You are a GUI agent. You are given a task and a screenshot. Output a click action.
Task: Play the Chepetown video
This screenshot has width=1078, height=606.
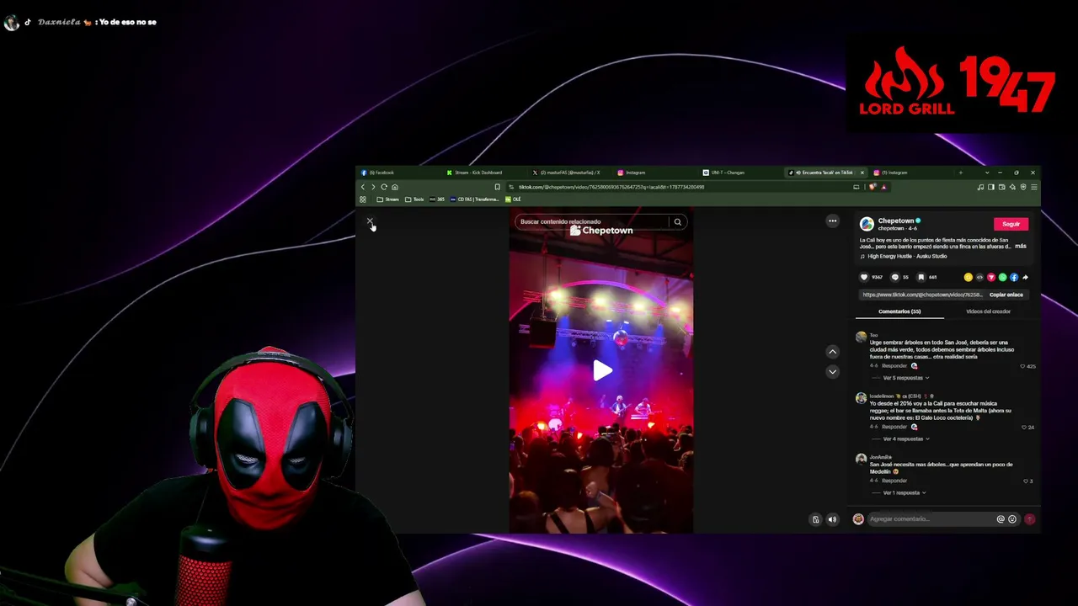tap(601, 370)
